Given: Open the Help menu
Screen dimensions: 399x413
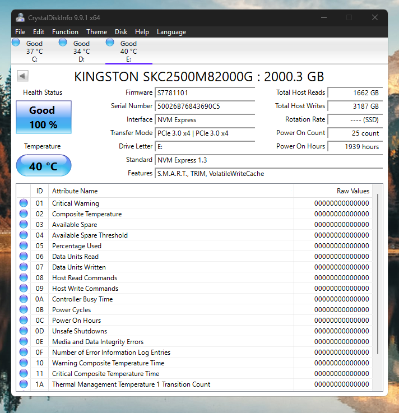Looking at the screenshot, I should (142, 32).
